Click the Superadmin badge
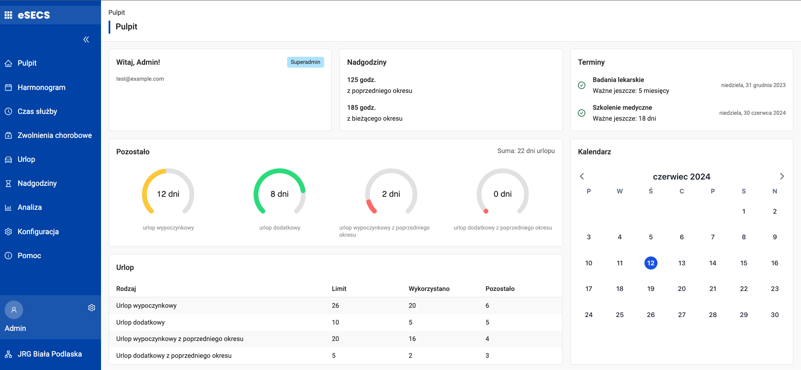The width and height of the screenshot is (801, 370). (305, 62)
